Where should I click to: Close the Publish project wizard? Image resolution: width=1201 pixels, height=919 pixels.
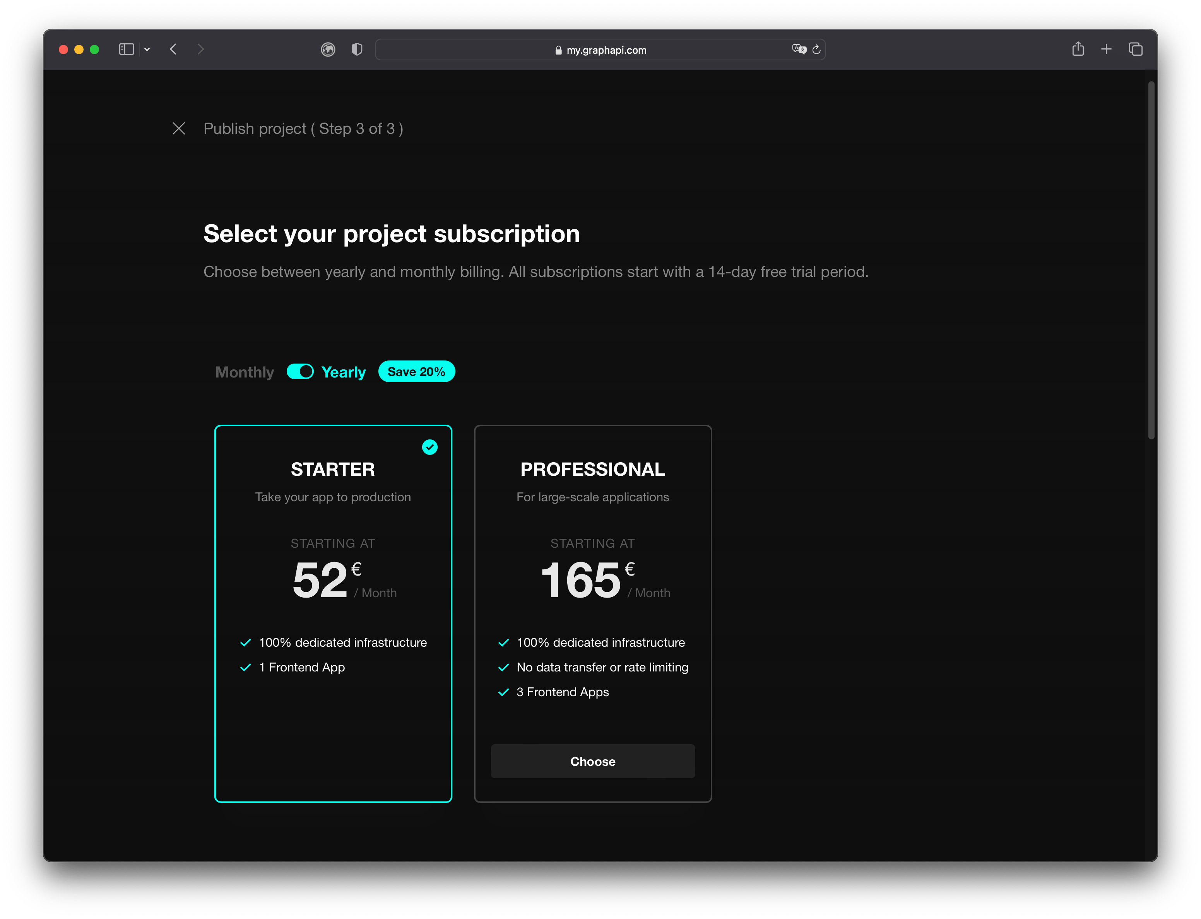[179, 128]
